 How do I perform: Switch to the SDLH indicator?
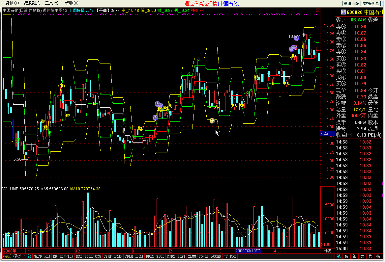tap(129, 256)
